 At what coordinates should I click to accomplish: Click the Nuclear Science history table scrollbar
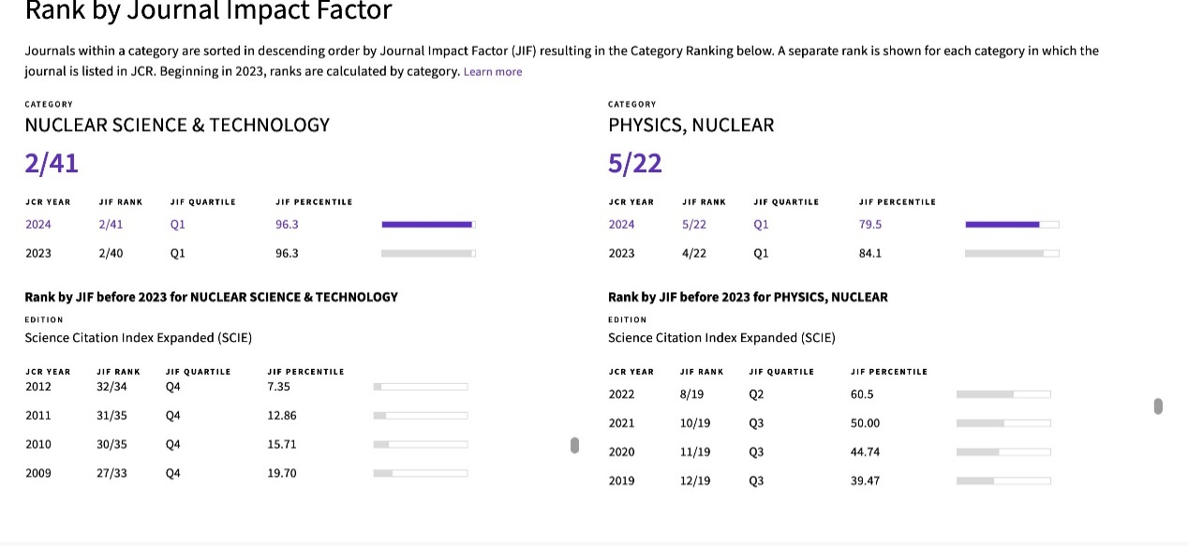pyautogui.click(x=575, y=445)
